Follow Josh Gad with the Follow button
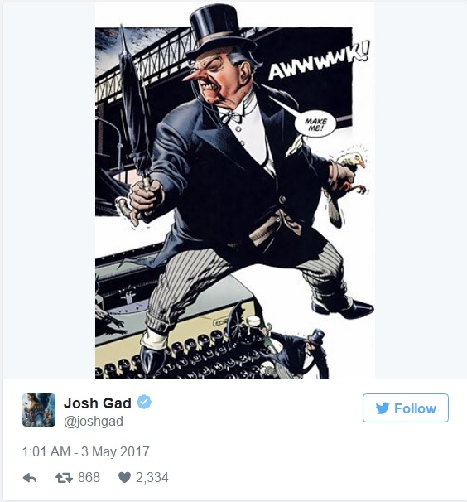 click(x=406, y=408)
